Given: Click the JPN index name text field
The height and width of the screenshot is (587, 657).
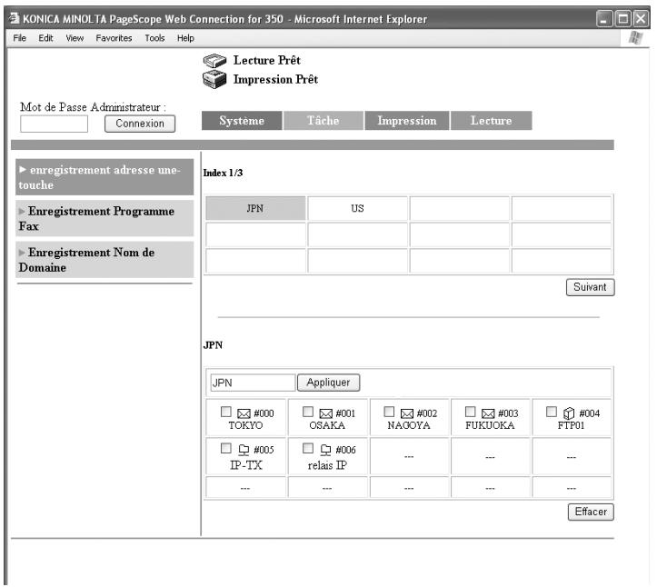Looking at the screenshot, I should (x=253, y=383).
